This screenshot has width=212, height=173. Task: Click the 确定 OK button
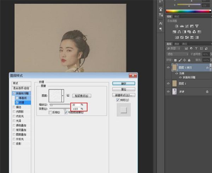tap(124, 83)
